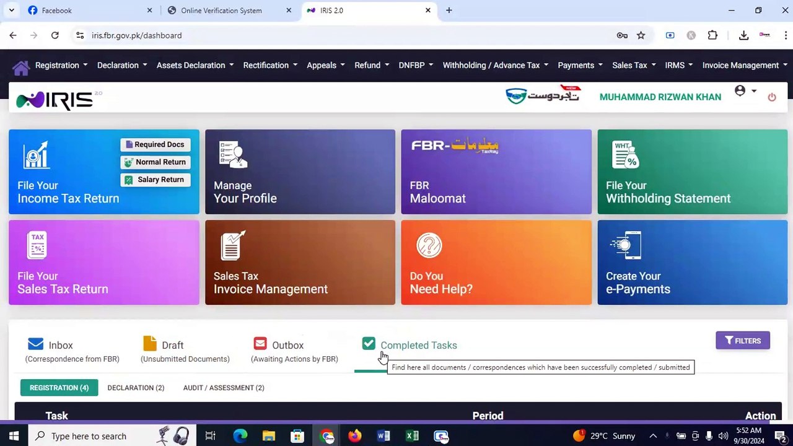Click the FILTERS button
Viewport: 793px width, 446px height.
(x=743, y=341)
